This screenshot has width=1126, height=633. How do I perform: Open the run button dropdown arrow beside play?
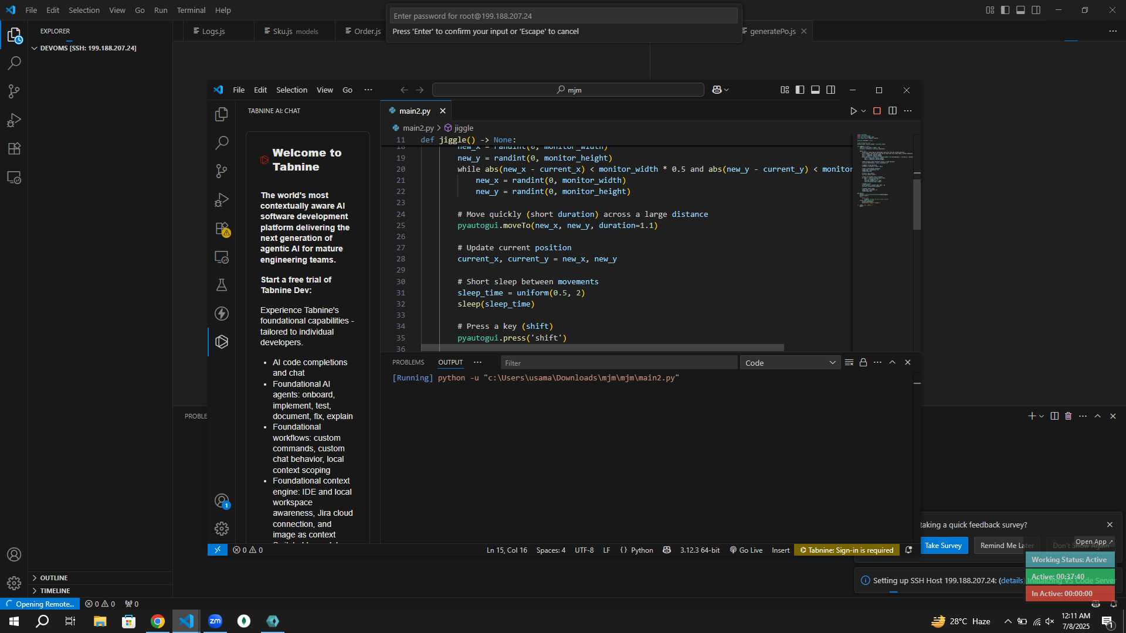tap(863, 111)
